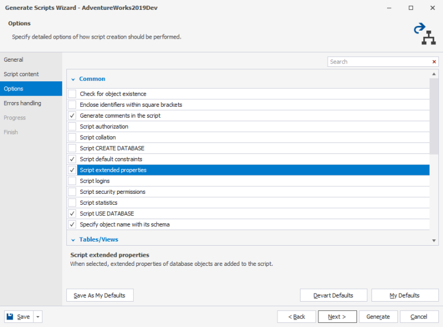The height and width of the screenshot is (327, 443).
Task: Toggle Script USE DATABASE checkbox
Action: (72, 214)
